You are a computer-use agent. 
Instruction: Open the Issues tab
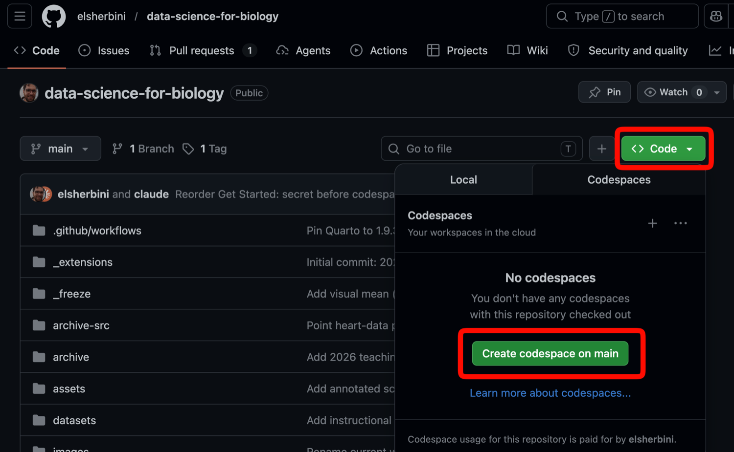tap(104, 50)
